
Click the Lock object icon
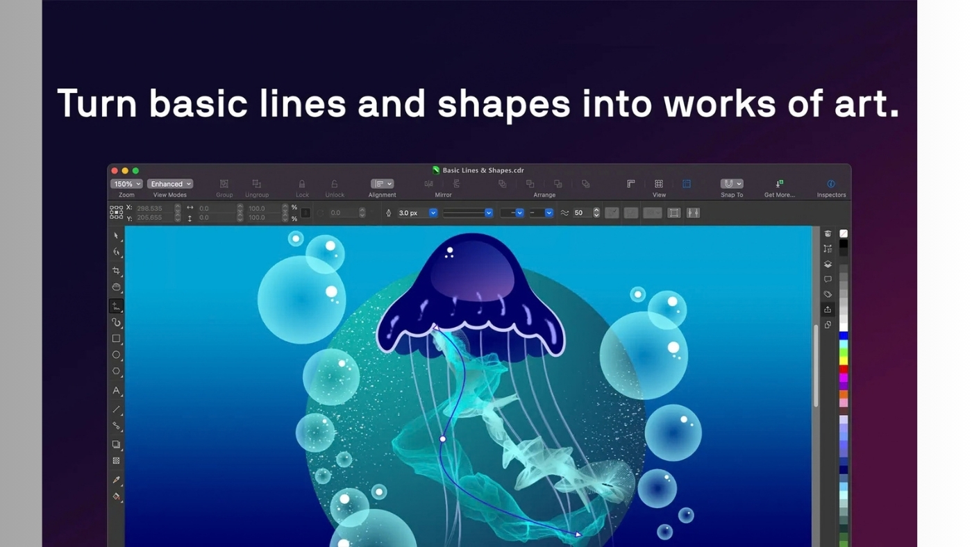301,184
